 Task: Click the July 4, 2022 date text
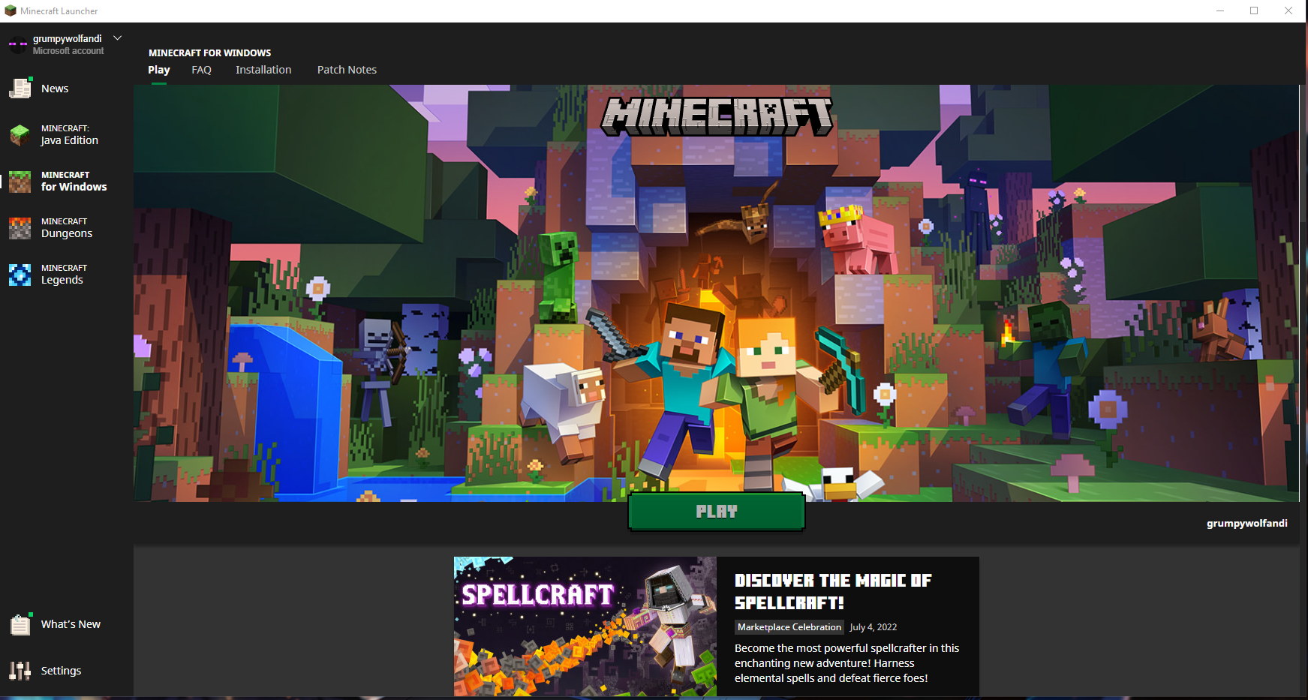874,627
